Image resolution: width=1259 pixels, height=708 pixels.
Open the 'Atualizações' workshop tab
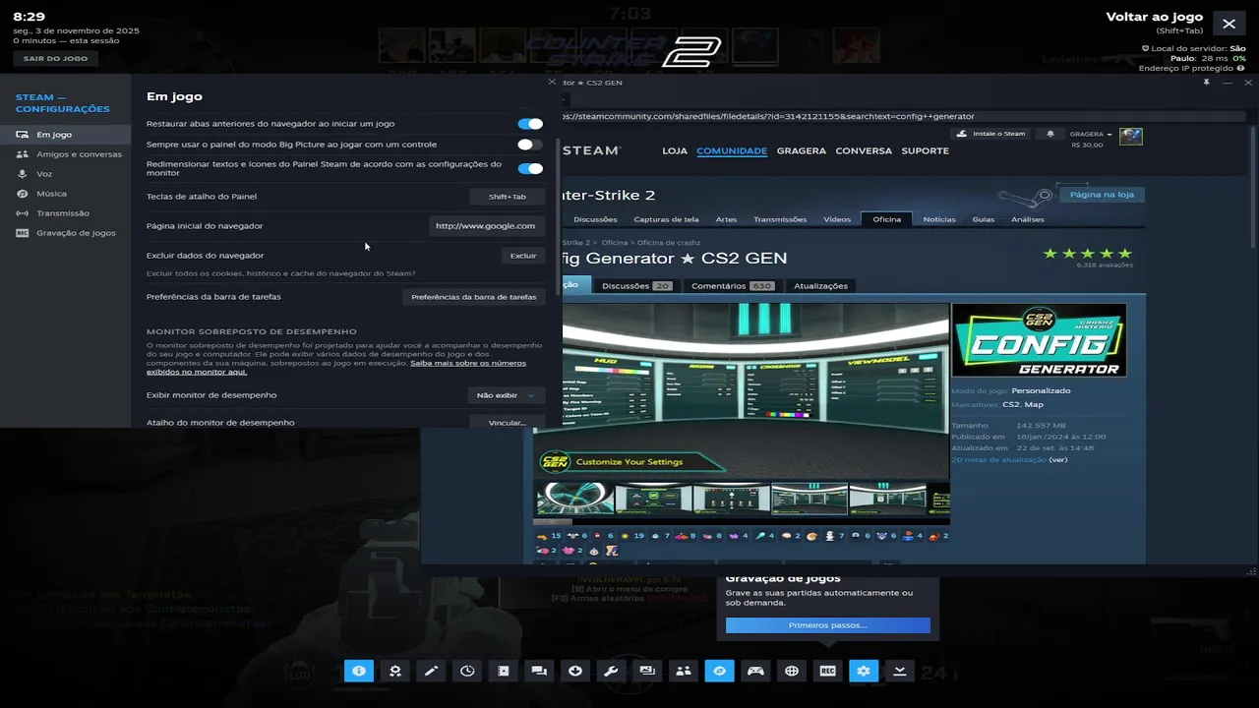point(820,286)
